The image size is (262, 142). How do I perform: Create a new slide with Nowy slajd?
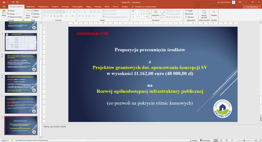28,13
